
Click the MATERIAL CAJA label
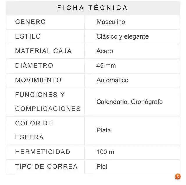pyautogui.click(x=43, y=51)
